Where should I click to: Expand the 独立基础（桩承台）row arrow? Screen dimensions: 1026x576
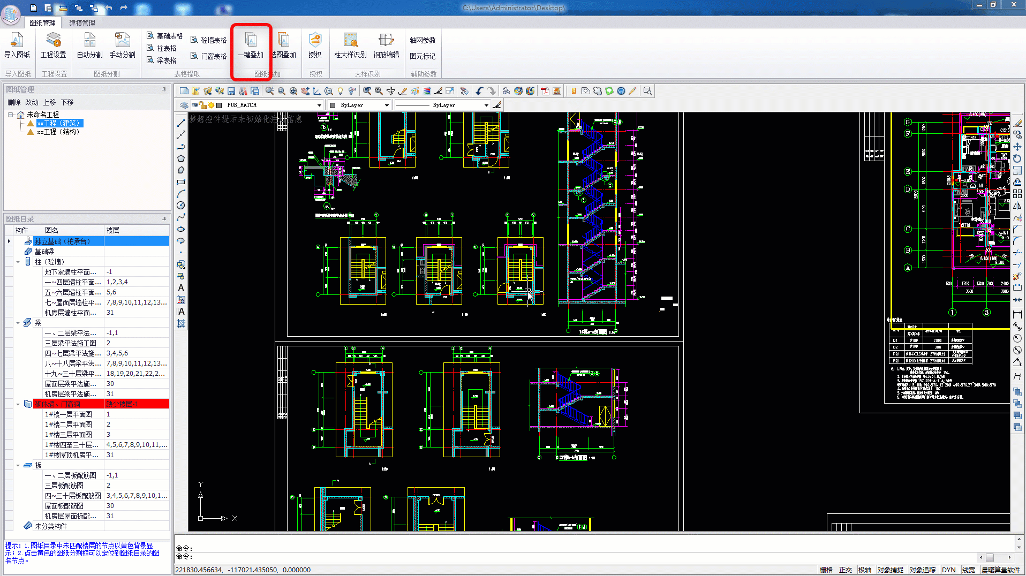coord(9,241)
